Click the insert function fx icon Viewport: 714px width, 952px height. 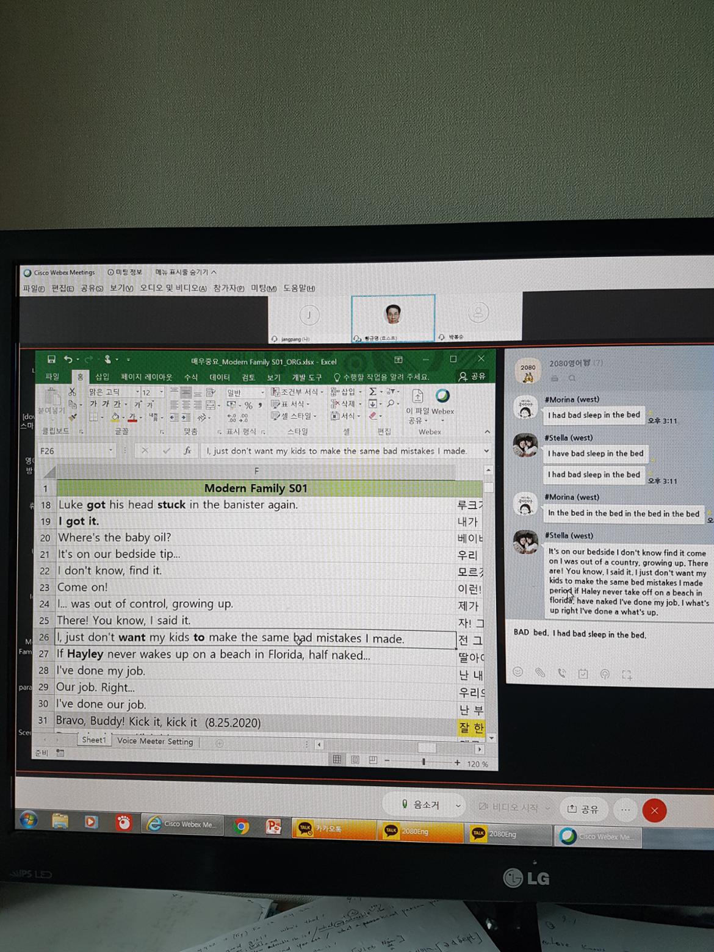[187, 451]
